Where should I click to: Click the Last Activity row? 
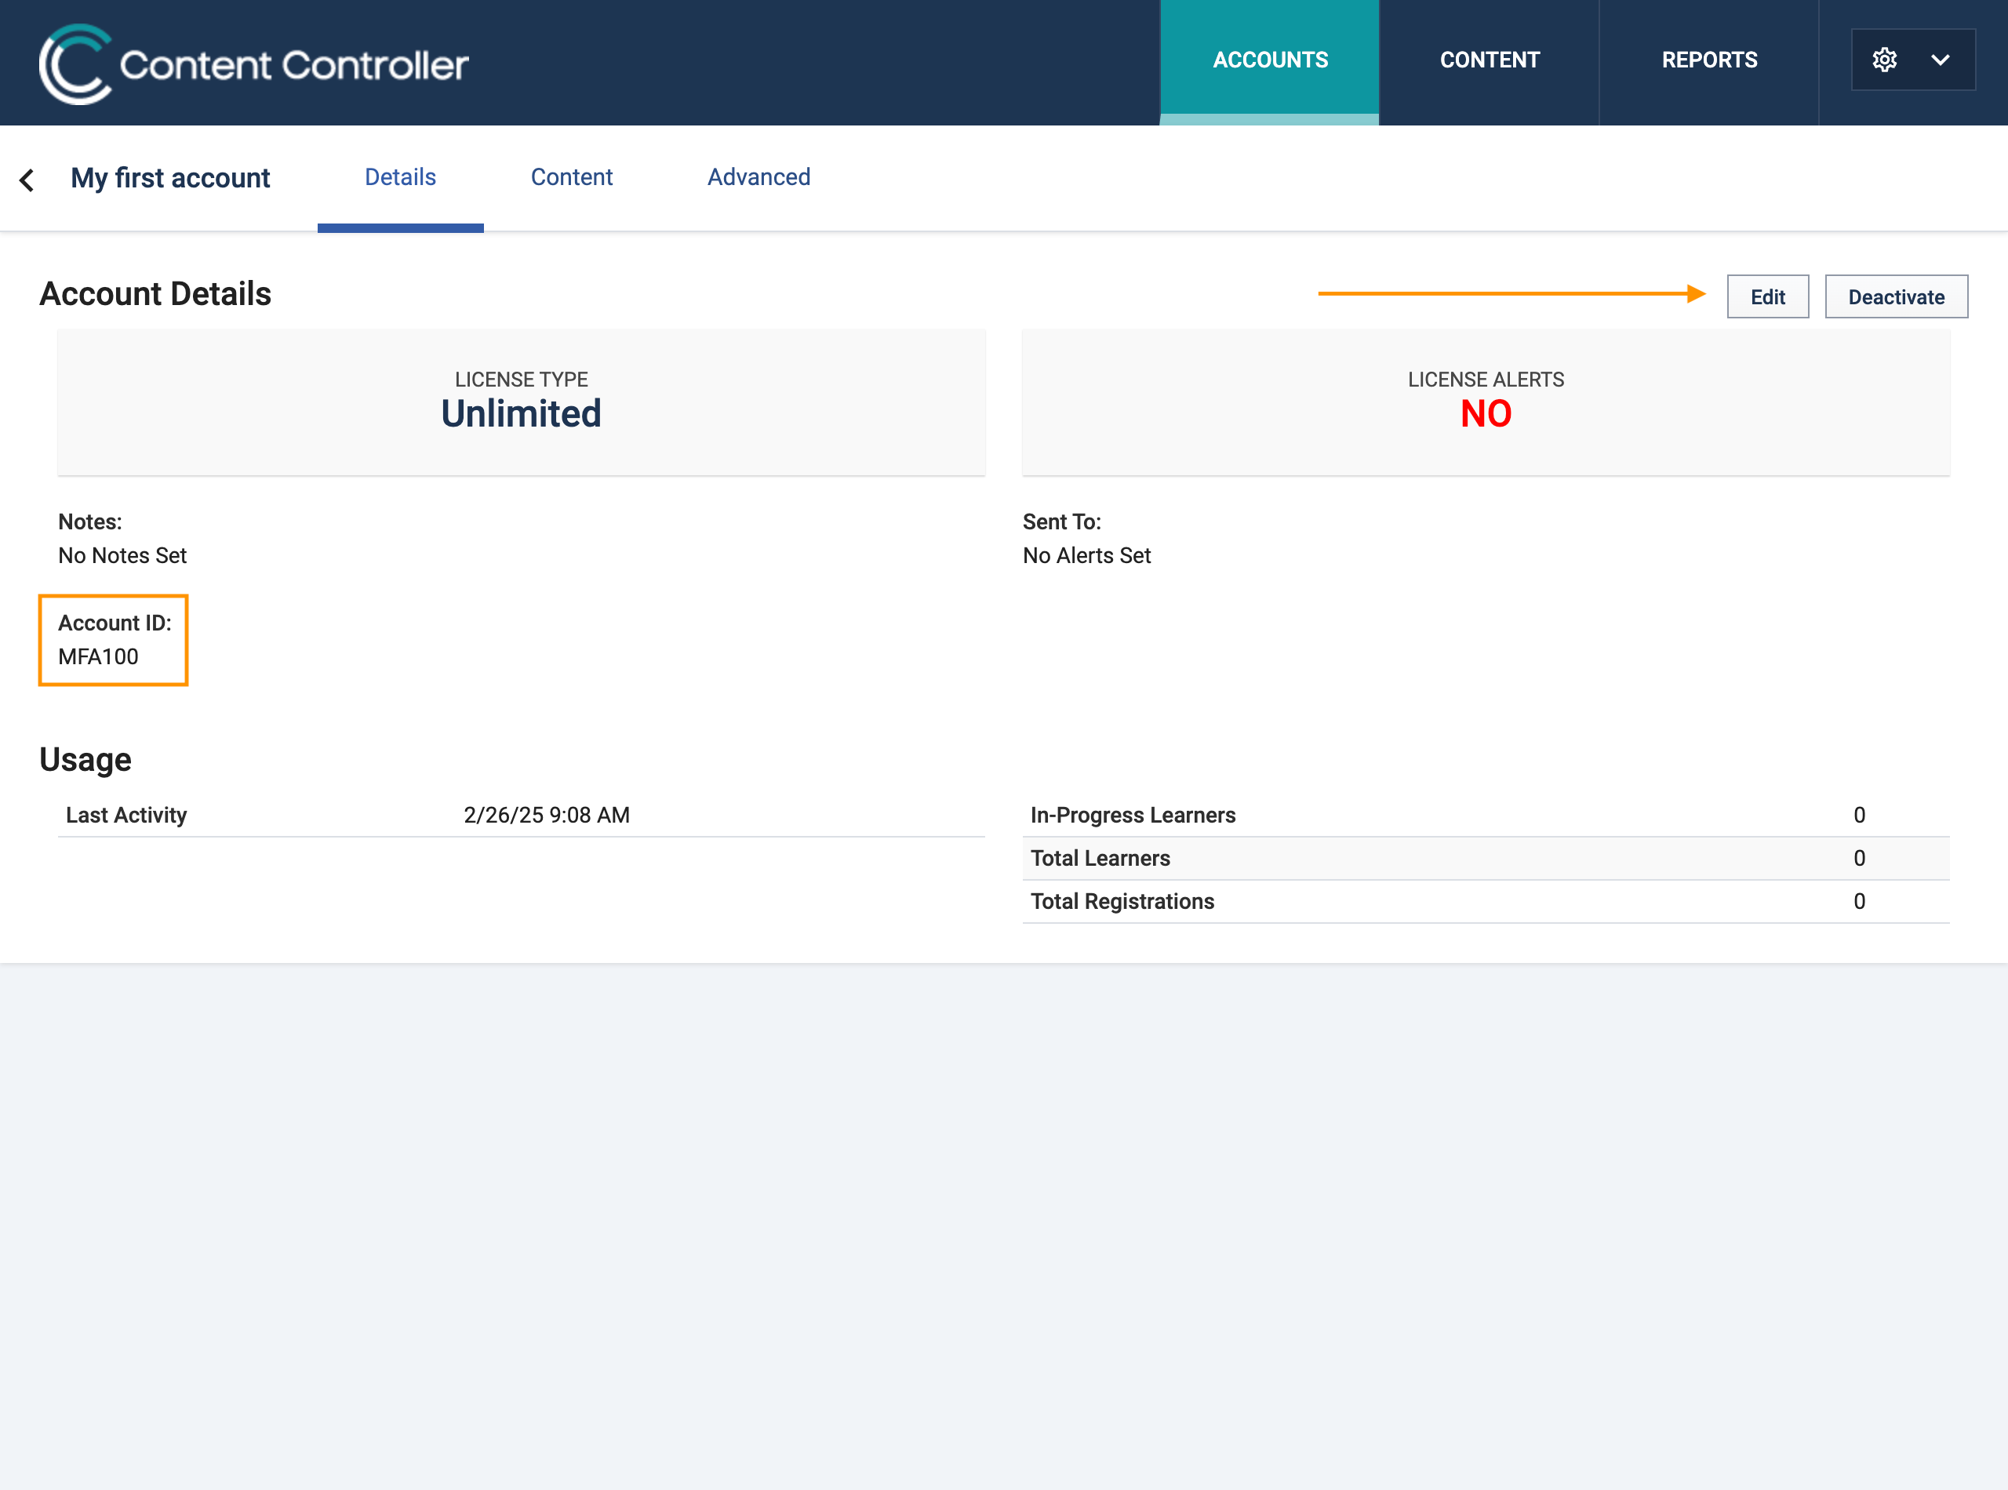[521, 815]
